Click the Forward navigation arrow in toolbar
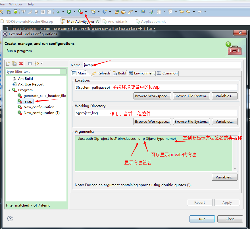The image size is (250, 229). [x=200, y=12]
